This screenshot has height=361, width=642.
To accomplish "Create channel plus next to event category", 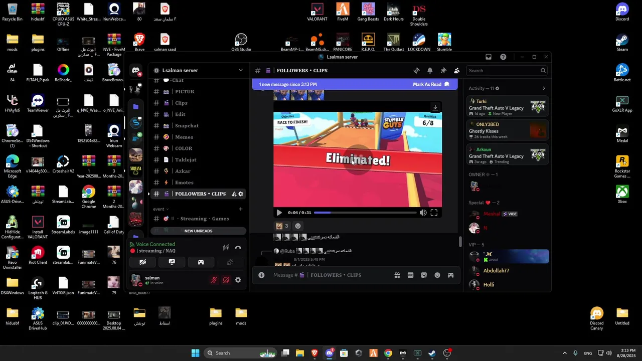I will coord(240,209).
